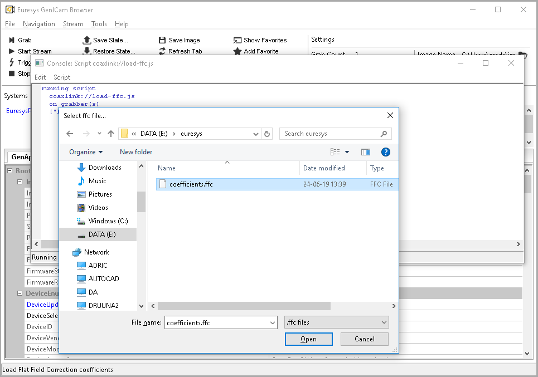Collapse the DeviceEnumeration tree node

(x=19, y=293)
